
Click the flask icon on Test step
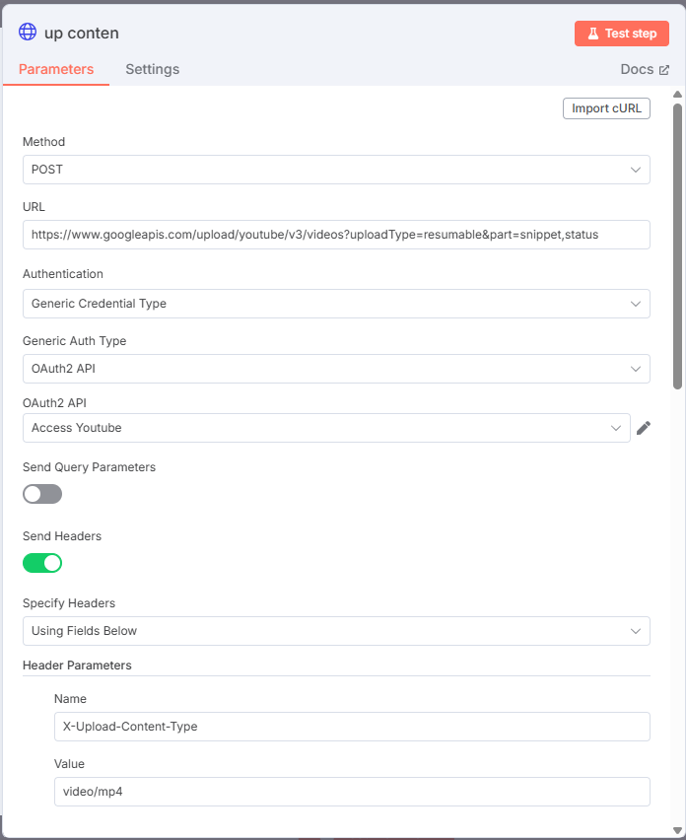click(592, 34)
